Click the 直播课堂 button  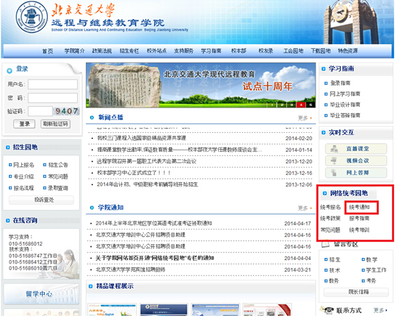click(x=356, y=149)
